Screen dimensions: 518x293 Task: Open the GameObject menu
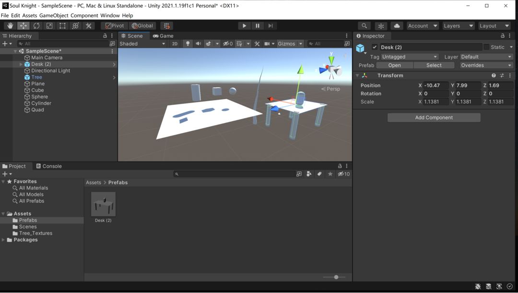tap(54, 15)
